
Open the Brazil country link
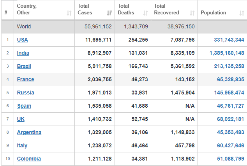(24, 66)
